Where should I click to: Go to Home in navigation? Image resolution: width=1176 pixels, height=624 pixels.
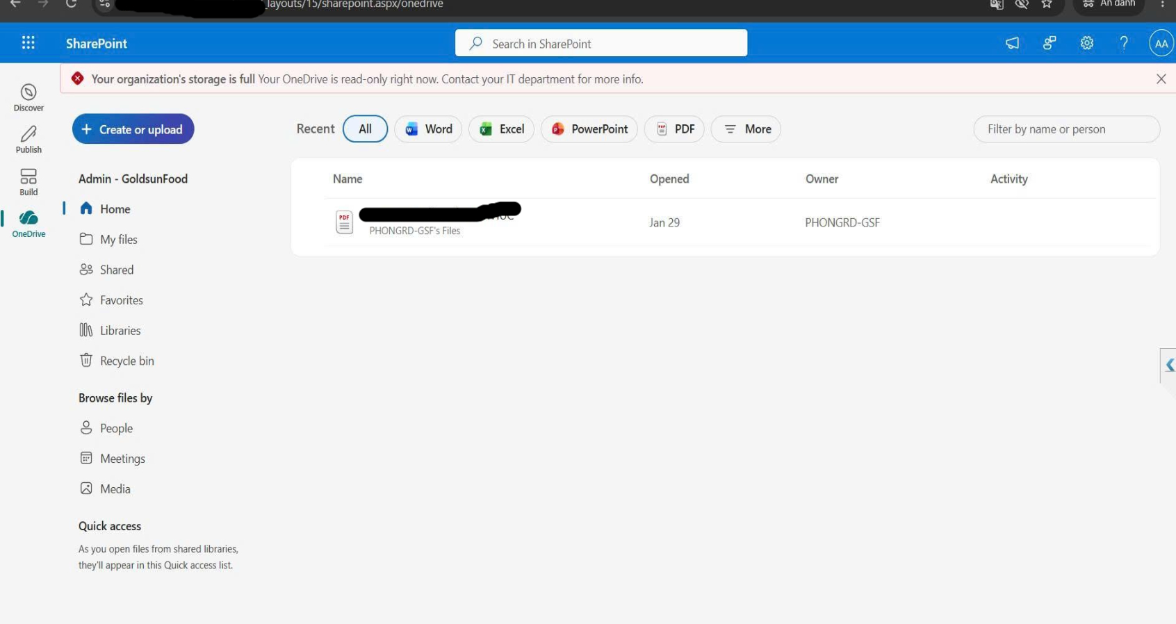(x=115, y=209)
